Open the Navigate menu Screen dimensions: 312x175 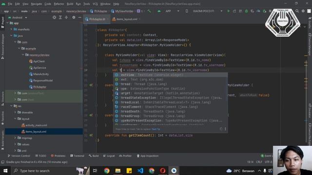tap(37, 4)
